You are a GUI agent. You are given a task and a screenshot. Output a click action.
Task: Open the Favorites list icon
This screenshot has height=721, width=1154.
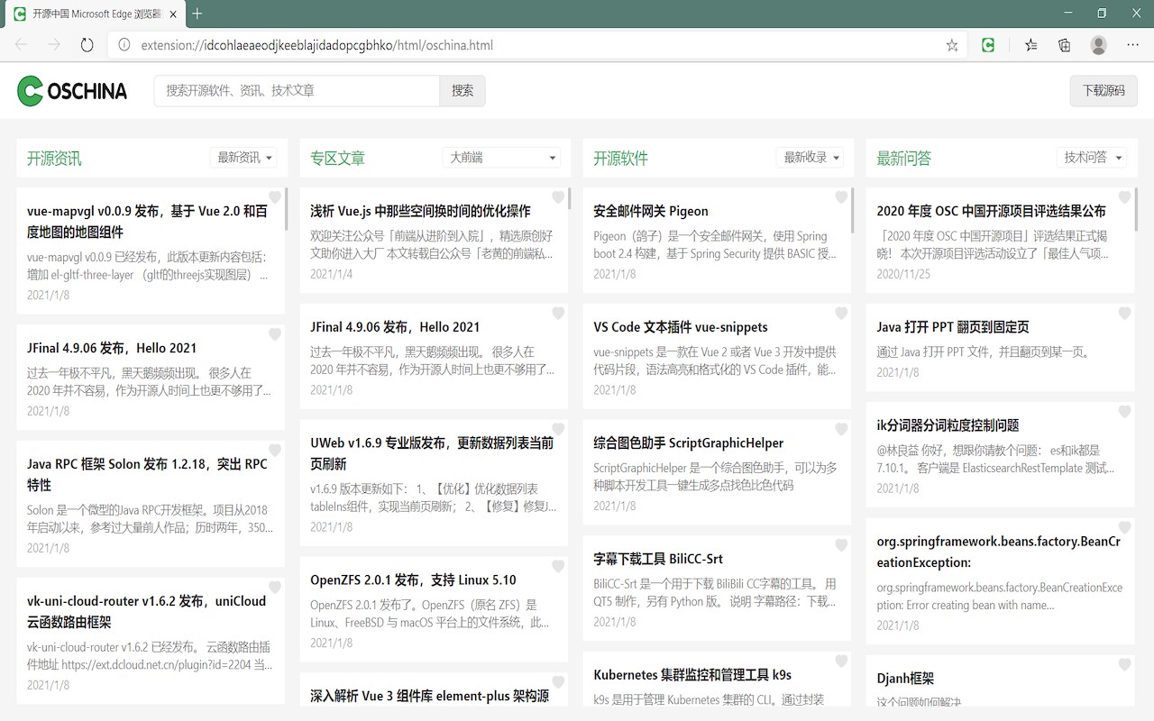[1031, 45]
